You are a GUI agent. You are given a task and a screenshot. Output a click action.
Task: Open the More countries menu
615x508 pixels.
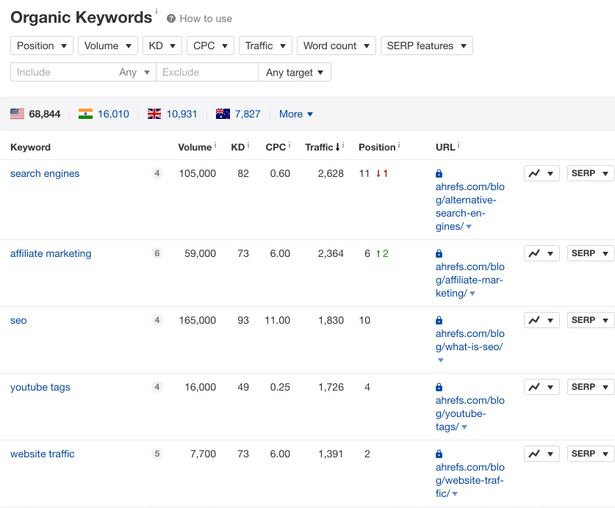click(295, 114)
